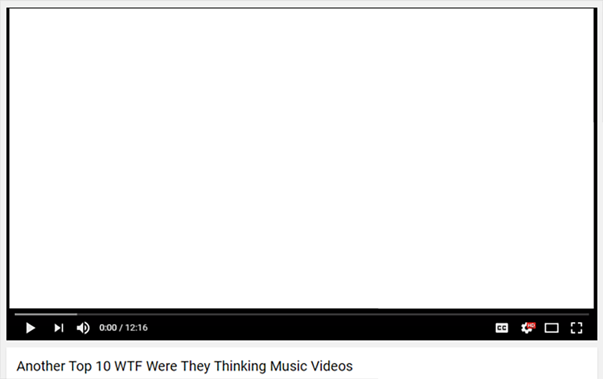Click the 0:00 elapsed time label
This screenshot has height=379, width=603.
(x=108, y=328)
